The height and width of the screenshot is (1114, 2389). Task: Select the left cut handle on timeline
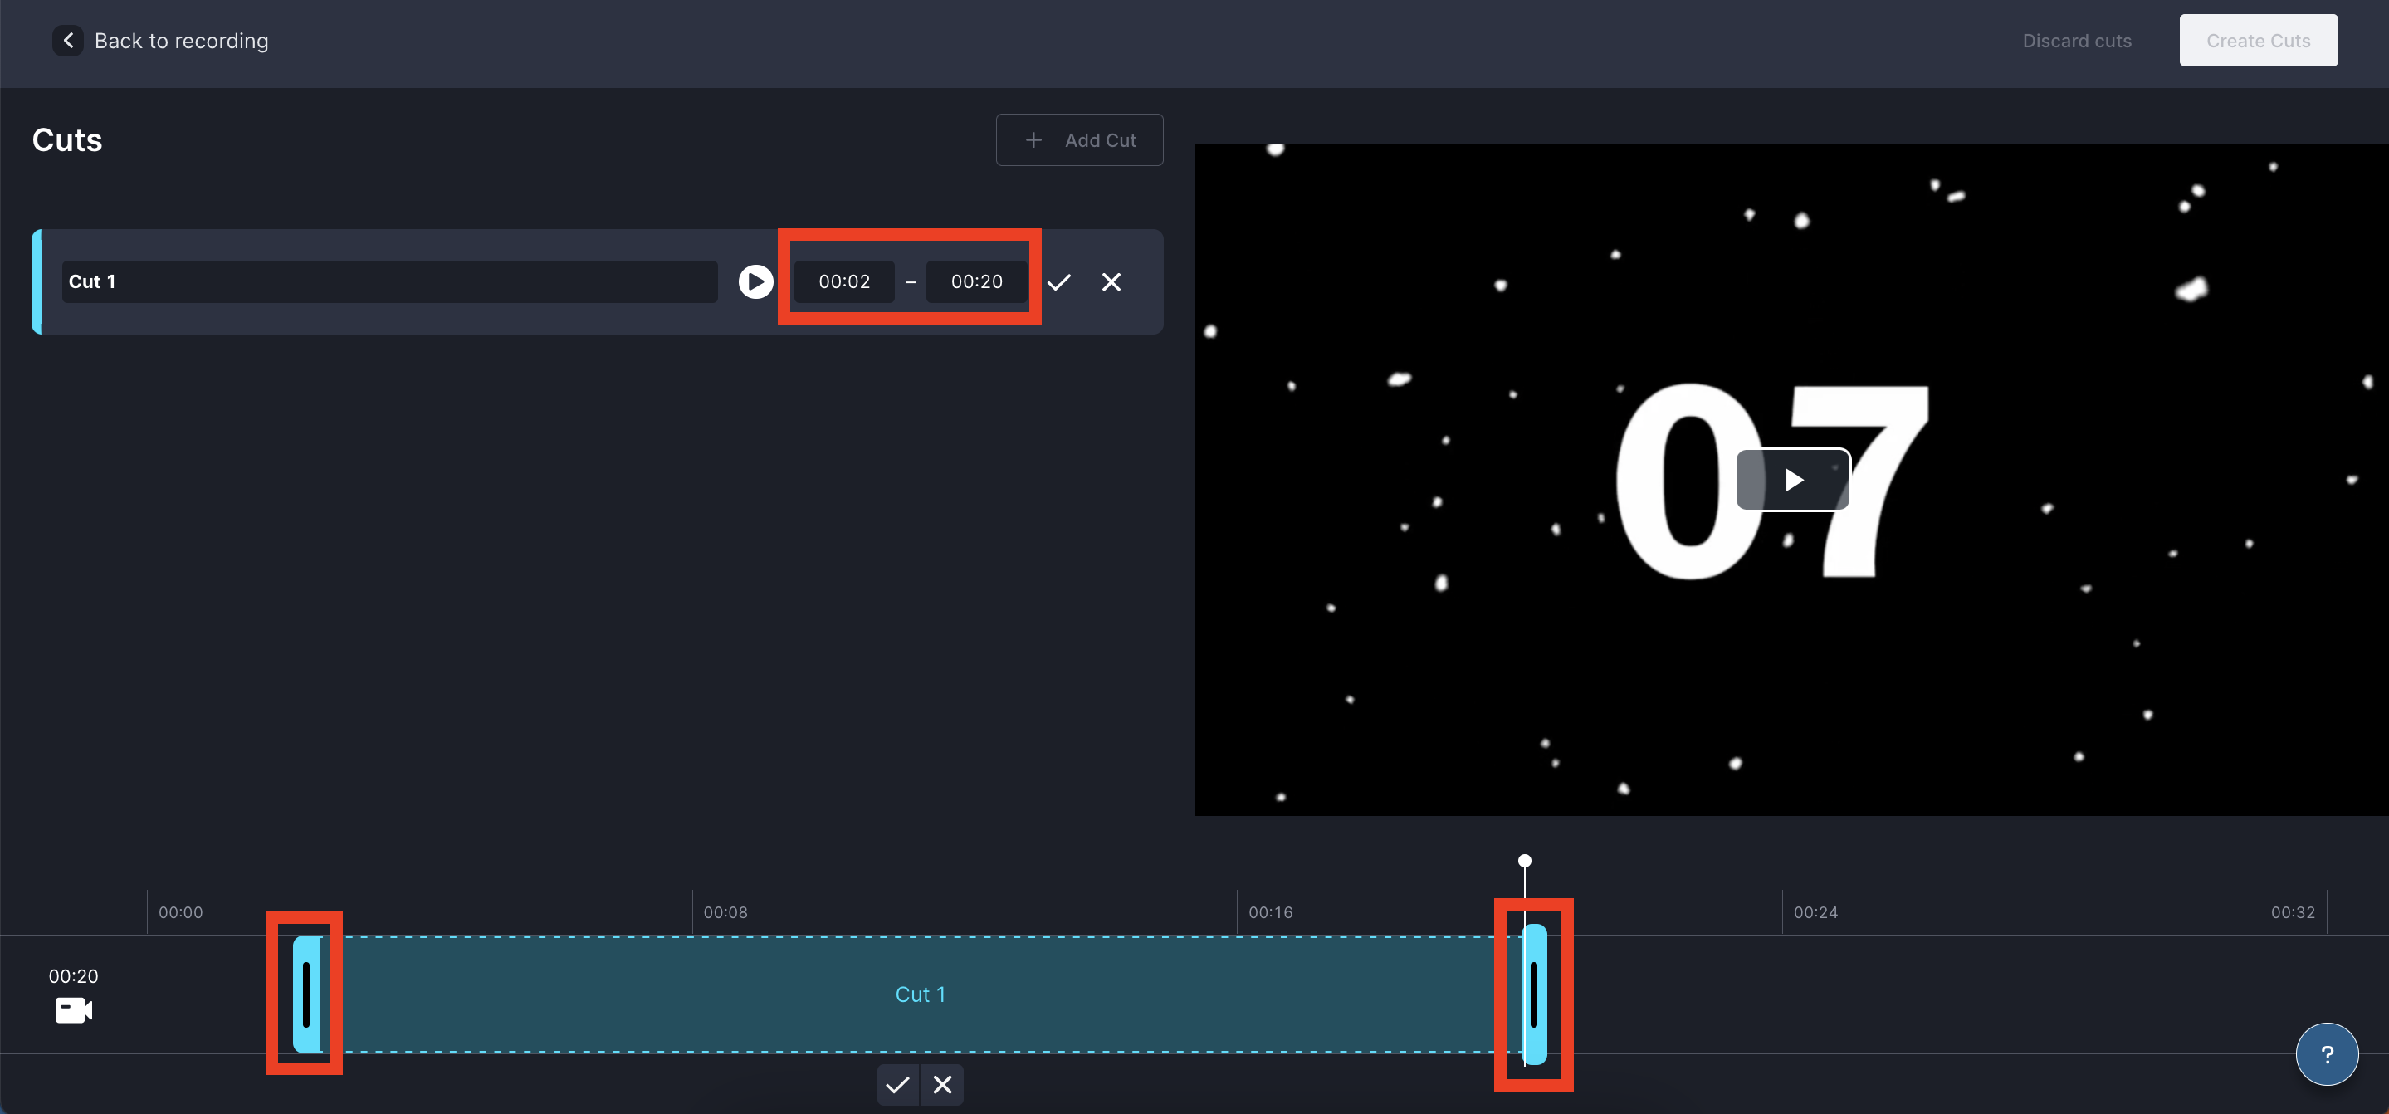point(306,994)
